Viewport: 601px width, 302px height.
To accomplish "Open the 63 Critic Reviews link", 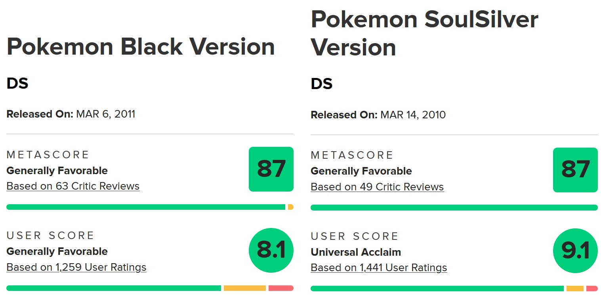I will [x=73, y=186].
